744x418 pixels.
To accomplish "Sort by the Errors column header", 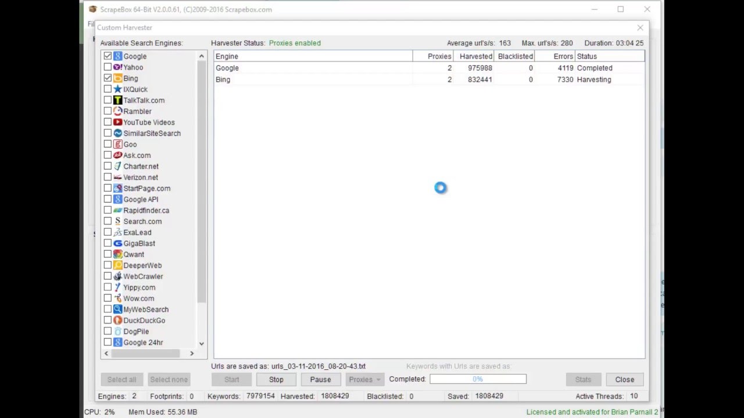I will (x=555, y=56).
